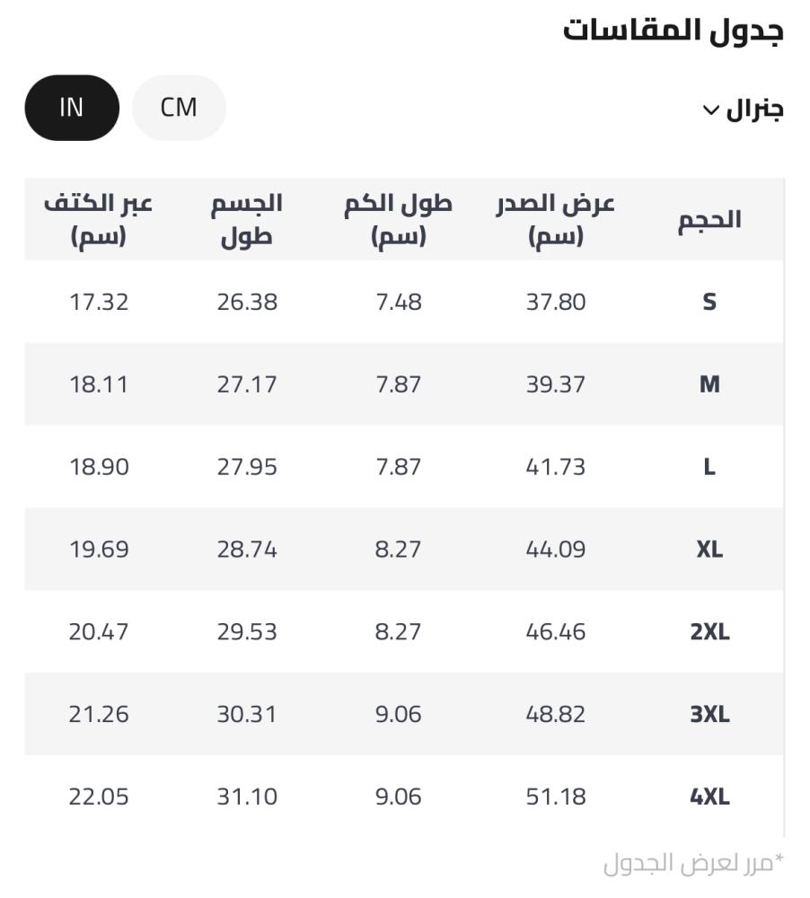Viewport: 810px width, 898px height.
Task: Click the عبر الكتف column header
Action: coord(98,220)
